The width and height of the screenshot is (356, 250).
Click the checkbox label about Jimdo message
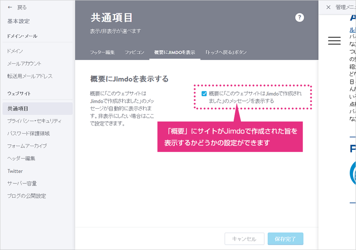click(x=255, y=97)
